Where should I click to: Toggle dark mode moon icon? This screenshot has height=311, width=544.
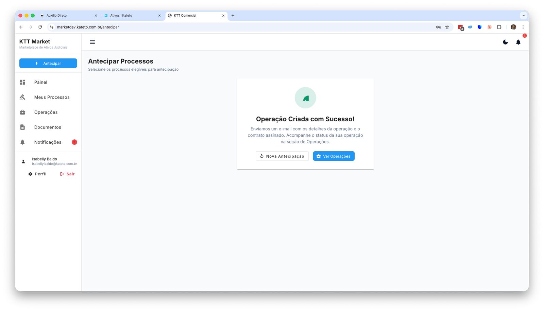tap(505, 42)
